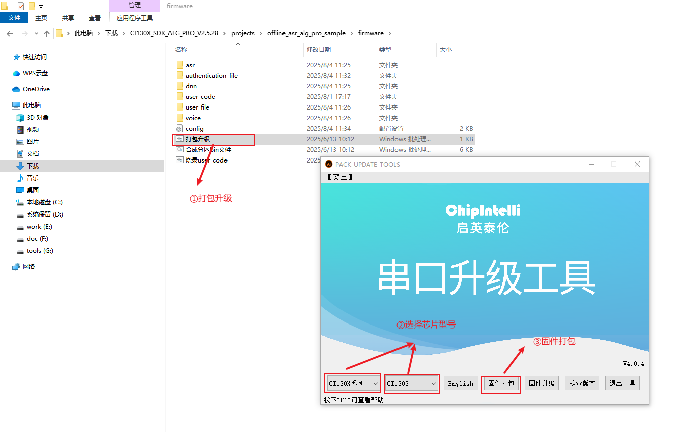Sort files by 修改日期 column header
This screenshot has height=432, width=680.
pyautogui.click(x=319, y=50)
